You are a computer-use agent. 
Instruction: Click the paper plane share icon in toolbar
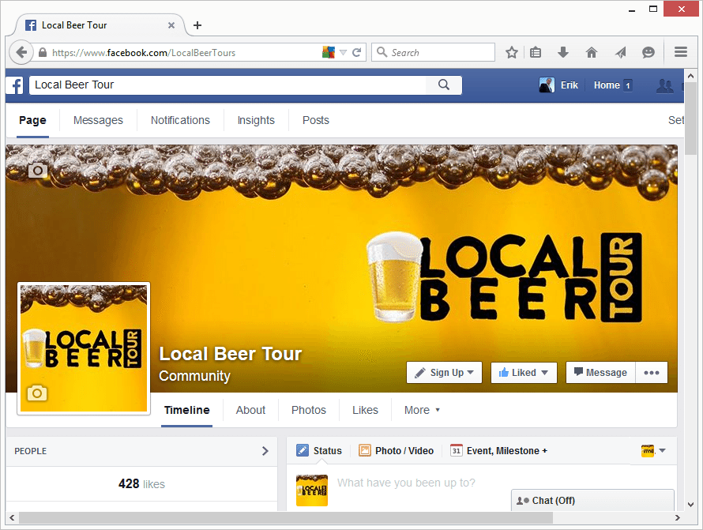[x=620, y=52]
